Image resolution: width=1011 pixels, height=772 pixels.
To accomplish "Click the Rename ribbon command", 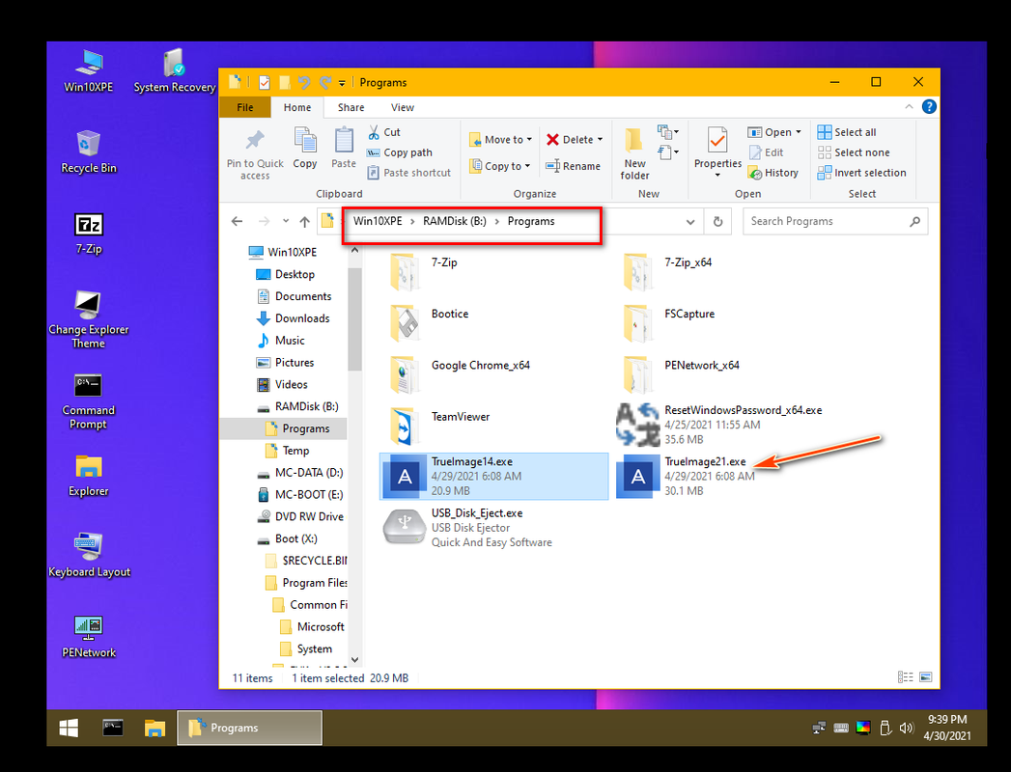I will [573, 166].
